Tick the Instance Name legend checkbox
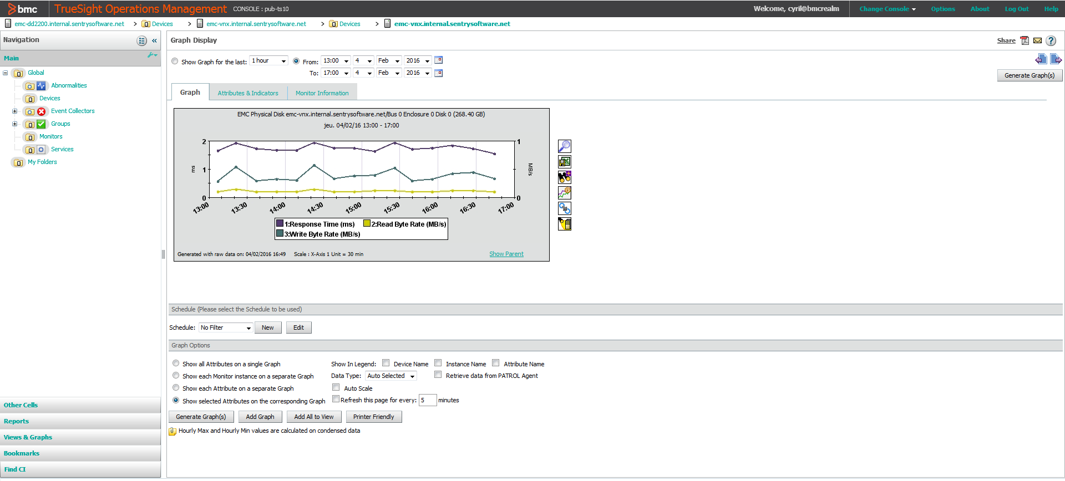The image size is (1065, 481). coord(438,363)
